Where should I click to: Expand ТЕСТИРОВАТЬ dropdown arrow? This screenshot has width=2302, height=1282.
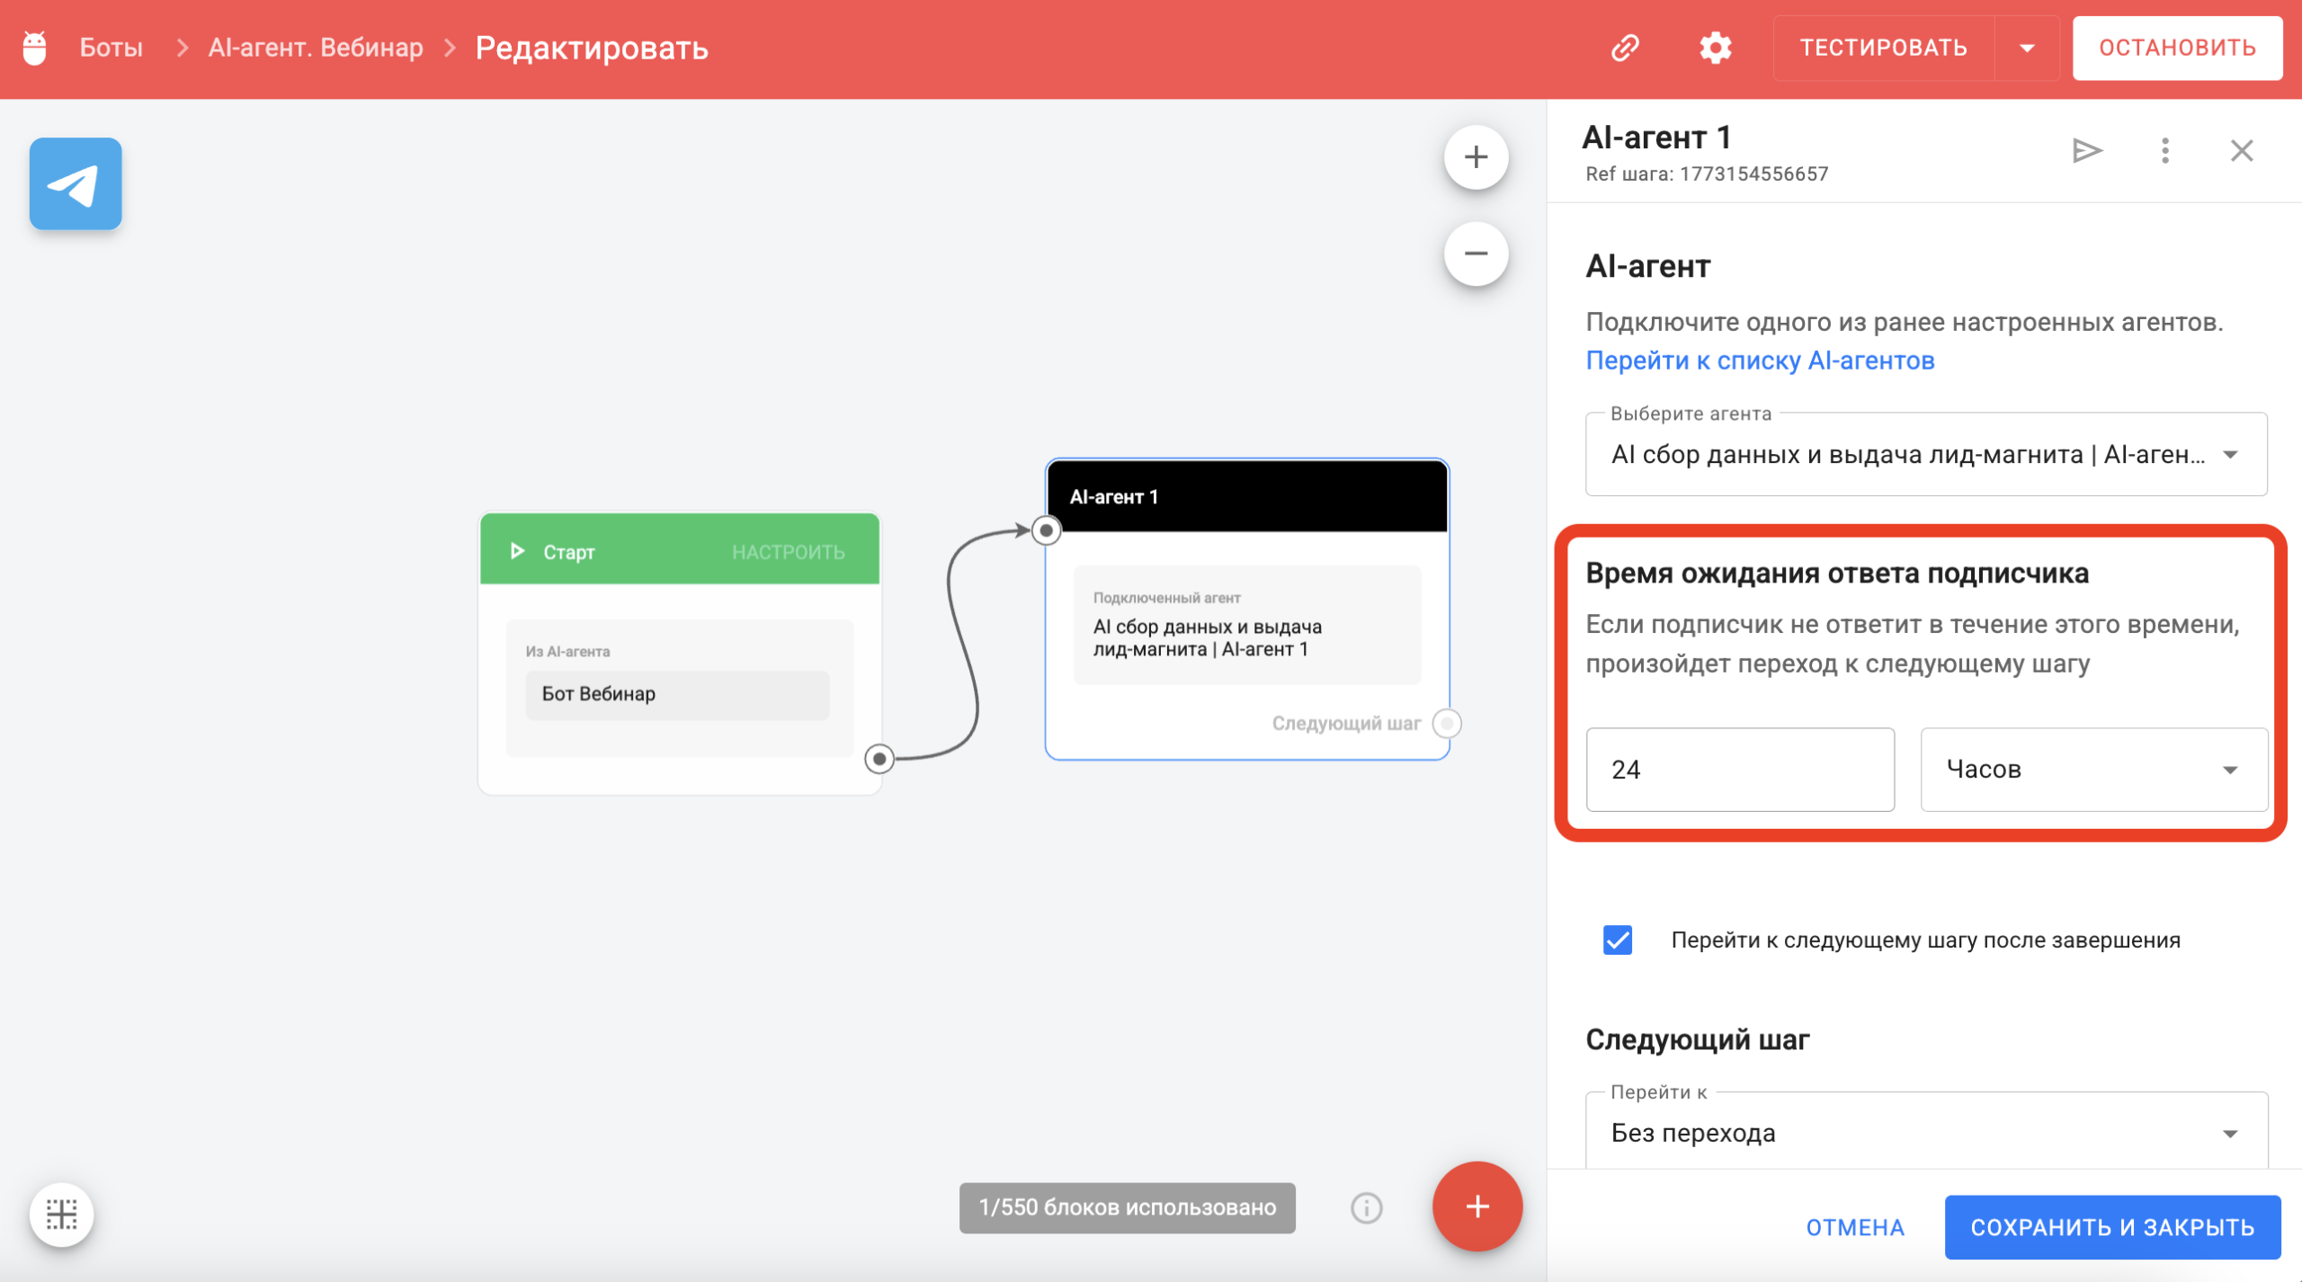(2027, 48)
